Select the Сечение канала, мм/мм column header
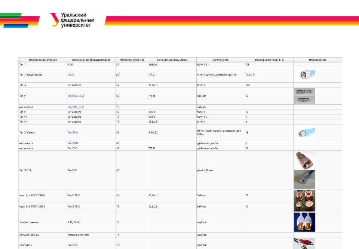The image size is (359, 249). point(172,60)
